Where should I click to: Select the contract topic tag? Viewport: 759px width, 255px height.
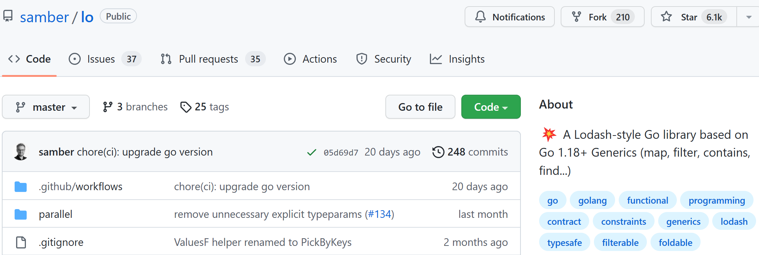(x=564, y=221)
